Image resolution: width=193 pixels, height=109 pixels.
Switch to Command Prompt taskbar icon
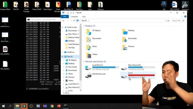(66, 106)
